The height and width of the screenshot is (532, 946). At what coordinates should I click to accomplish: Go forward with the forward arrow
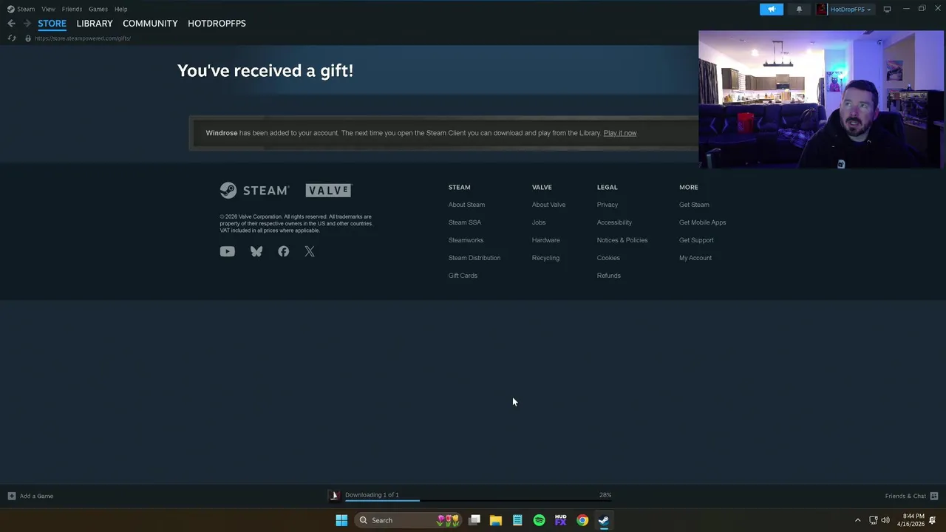27,24
